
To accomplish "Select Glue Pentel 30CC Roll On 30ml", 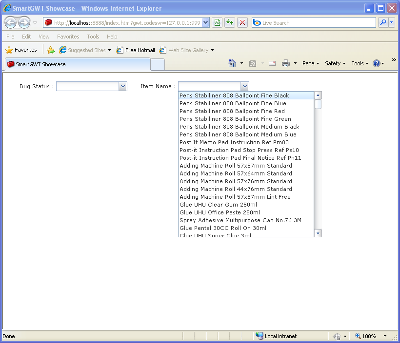I will [x=246, y=228].
